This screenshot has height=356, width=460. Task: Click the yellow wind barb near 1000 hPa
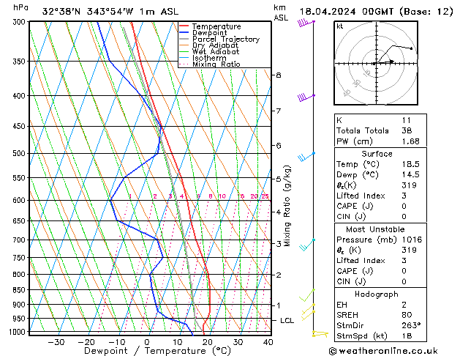pos(319,334)
